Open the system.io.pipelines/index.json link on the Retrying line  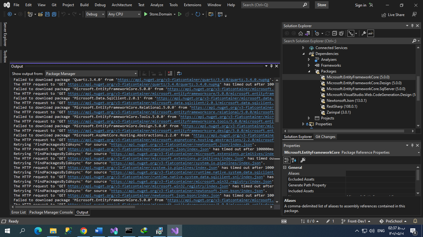[x=186, y=163]
